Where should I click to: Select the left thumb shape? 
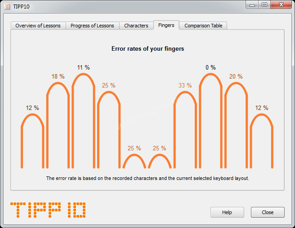point(134,161)
